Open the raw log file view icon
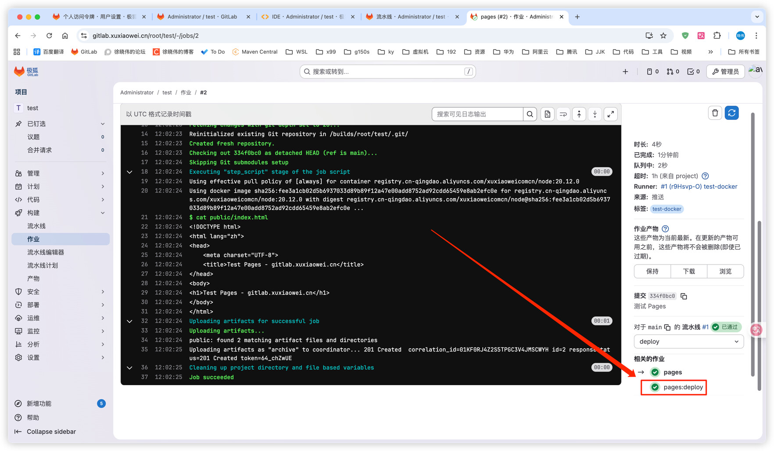774x451 pixels. tap(547, 114)
